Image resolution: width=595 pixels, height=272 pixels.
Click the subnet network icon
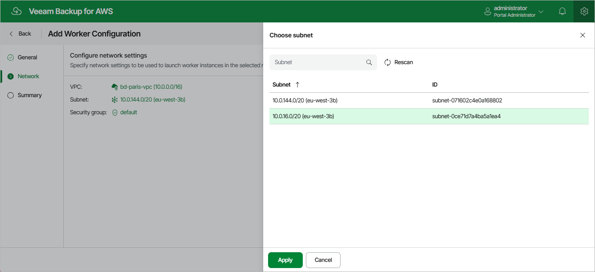click(x=115, y=100)
